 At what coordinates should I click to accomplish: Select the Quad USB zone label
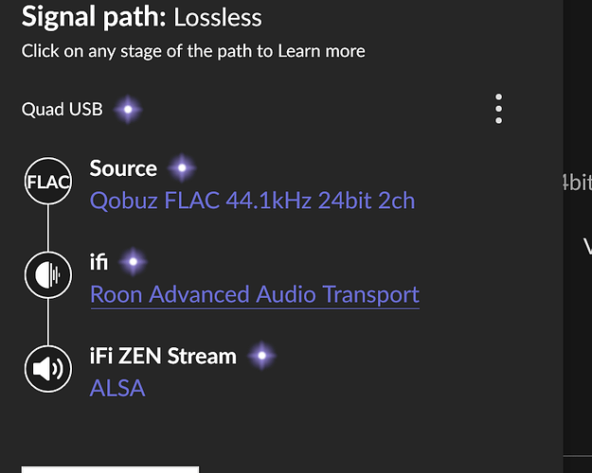click(x=62, y=110)
